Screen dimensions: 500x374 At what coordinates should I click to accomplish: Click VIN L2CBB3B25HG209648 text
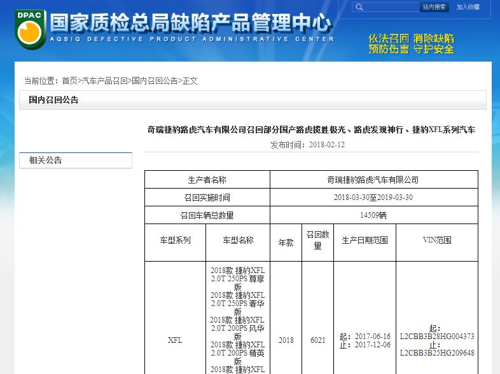(437, 352)
